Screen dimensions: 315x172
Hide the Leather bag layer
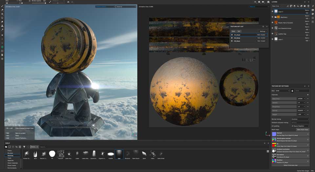[x=272, y=34]
